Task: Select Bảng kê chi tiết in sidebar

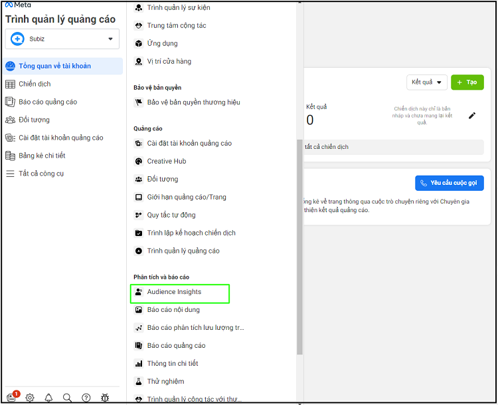Action: pyautogui.click(x=42, y=156)
